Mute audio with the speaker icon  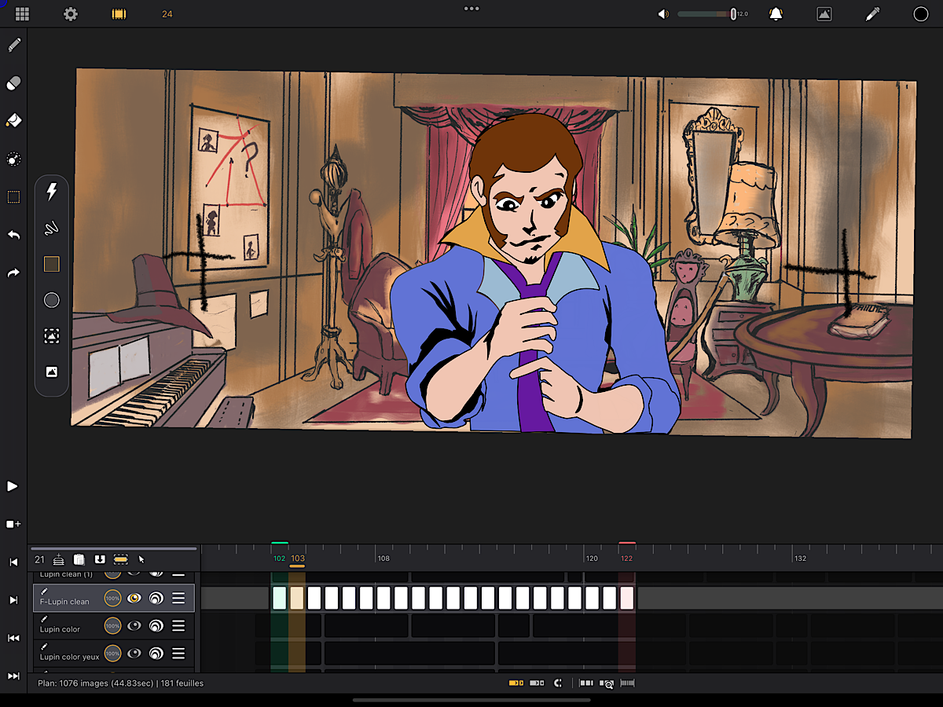pyautogui.click(x=664, y=14)
